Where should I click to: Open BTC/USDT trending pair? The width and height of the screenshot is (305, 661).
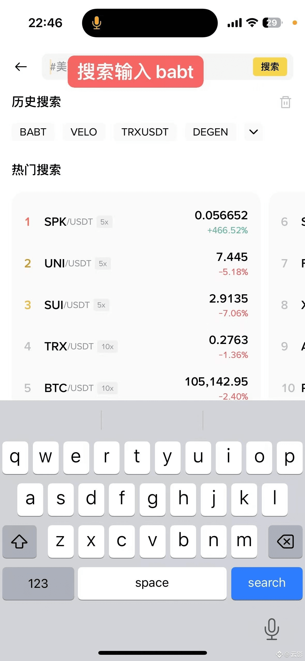(x=136, y=387)
